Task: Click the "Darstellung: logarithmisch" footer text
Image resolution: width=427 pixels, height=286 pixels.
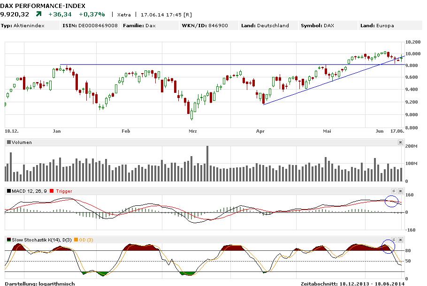Action: coord(40,284)
